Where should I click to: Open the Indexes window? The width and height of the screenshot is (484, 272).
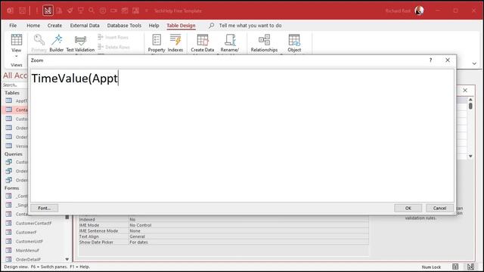[175, 43]
